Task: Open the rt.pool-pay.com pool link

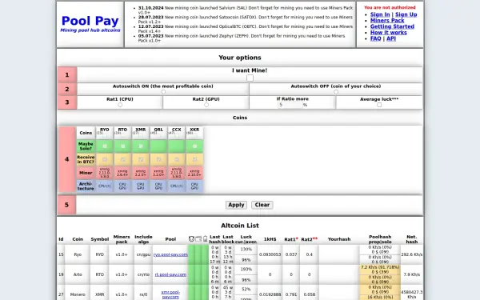Action: (x=170, y=274)
